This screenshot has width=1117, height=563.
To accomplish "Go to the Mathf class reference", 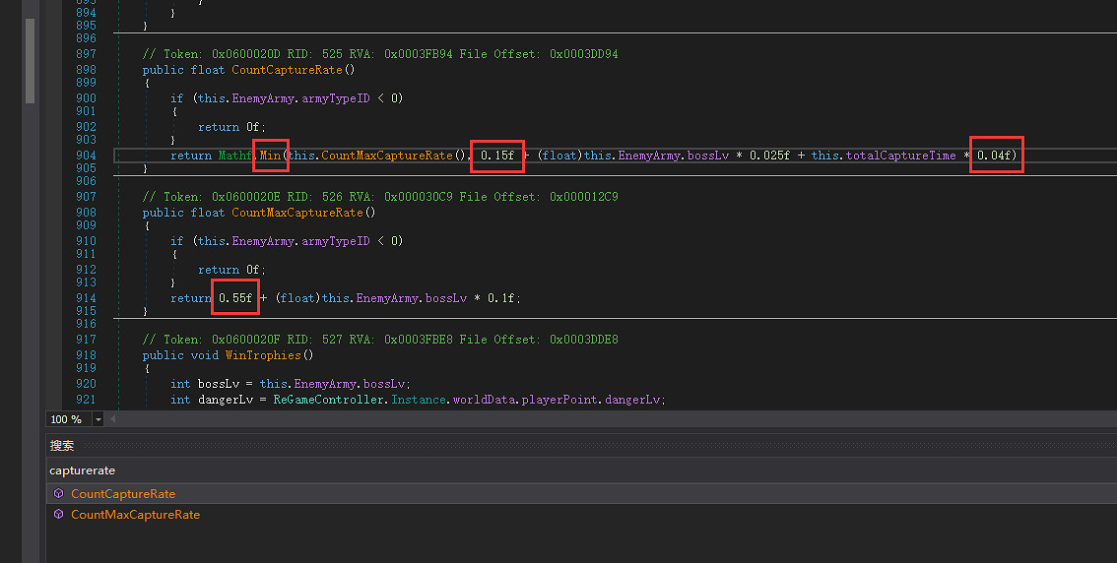I will click(x=234, y=156).
